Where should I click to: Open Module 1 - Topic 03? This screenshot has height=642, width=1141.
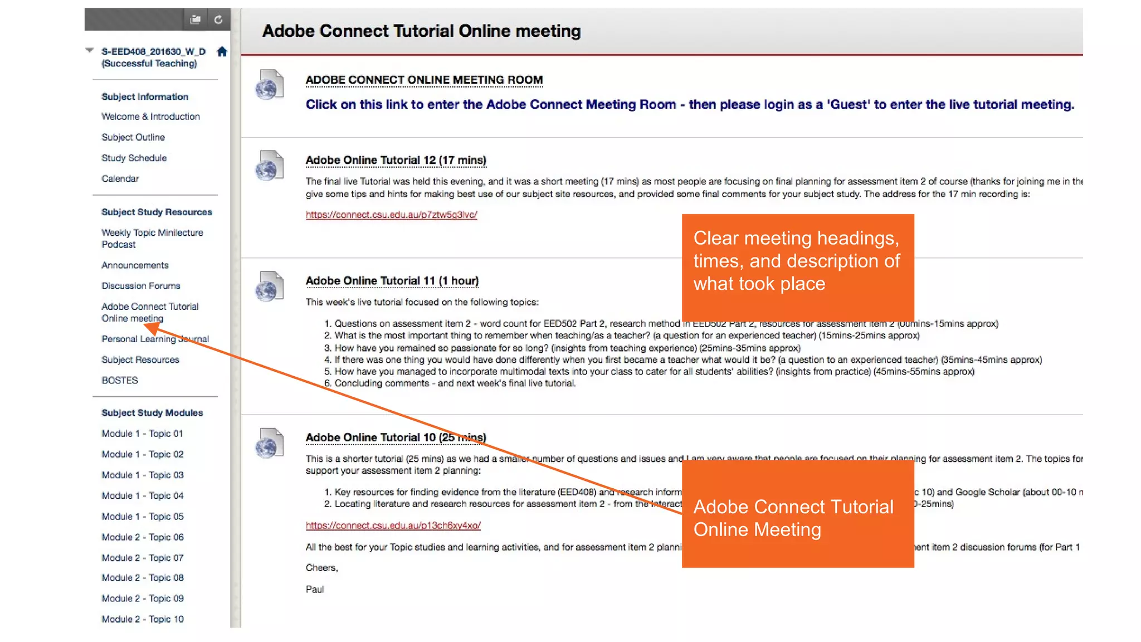[x=142, y=475]
